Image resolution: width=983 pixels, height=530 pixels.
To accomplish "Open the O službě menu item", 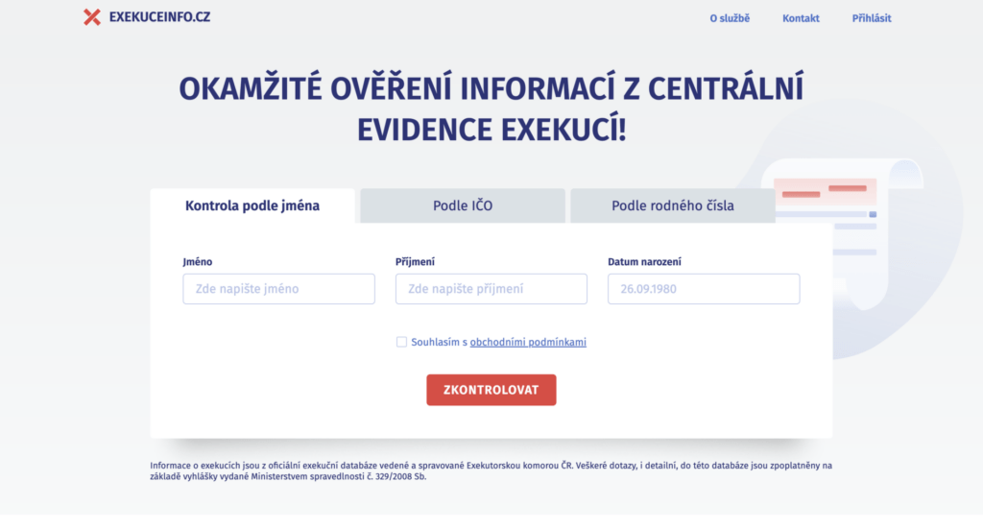I will pyautogui.click(x=729, y=18).
